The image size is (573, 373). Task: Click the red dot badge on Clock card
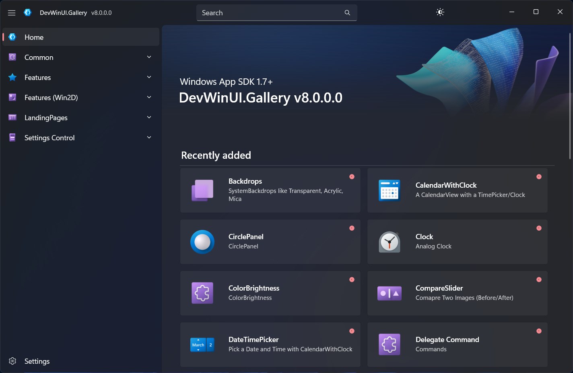pos(539,228)
